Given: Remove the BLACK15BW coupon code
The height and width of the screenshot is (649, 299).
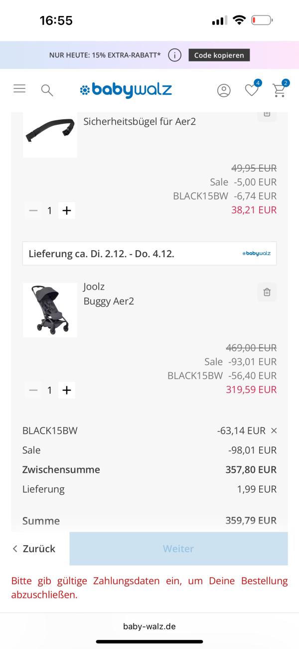Looking at the screenshot, I should pyautogui.click(x=274, y=430).
